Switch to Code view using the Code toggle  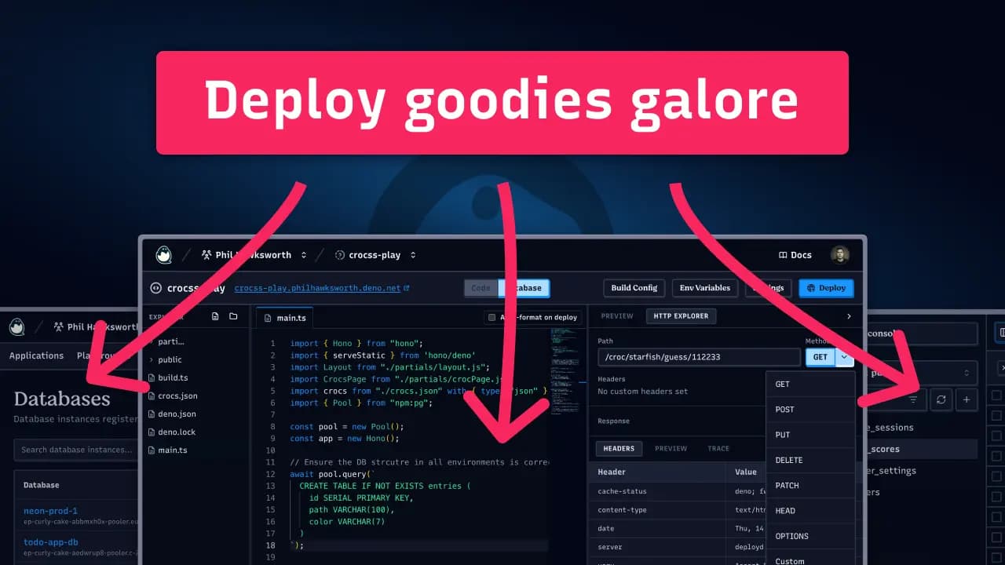tap(481, 288)
